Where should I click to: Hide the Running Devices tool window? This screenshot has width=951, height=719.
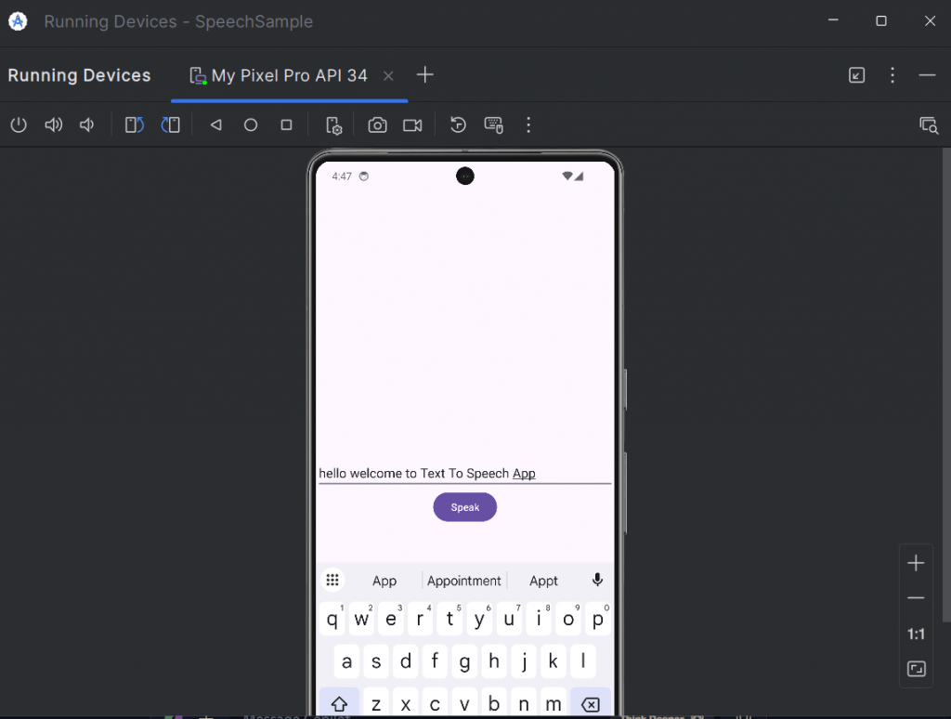coord(928,74)
